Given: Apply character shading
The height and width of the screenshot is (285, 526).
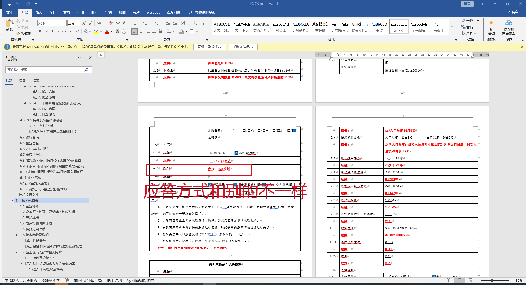Looking at the screenshot, I should coord(118,31).
